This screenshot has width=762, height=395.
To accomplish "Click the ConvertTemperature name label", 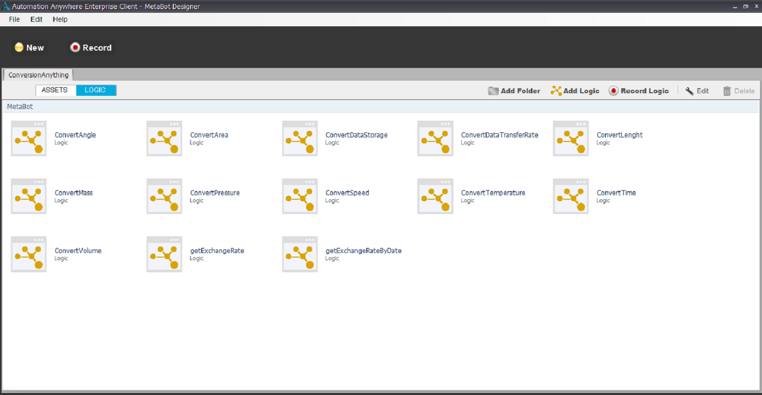I will coord(493,193).
